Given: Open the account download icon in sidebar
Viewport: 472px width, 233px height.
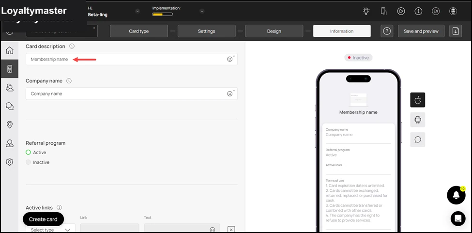Looking at the screenshot, I should point(10,143).
